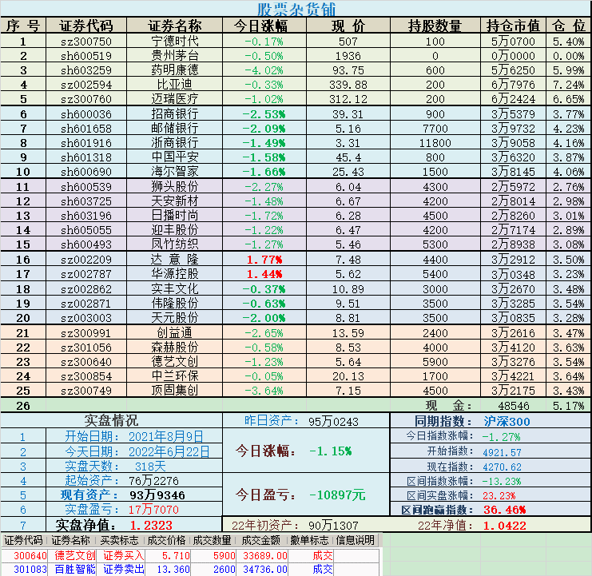Click stock name 凤竹纺织
This screenshot has height=576, width=592.
(x=175, y=244)
